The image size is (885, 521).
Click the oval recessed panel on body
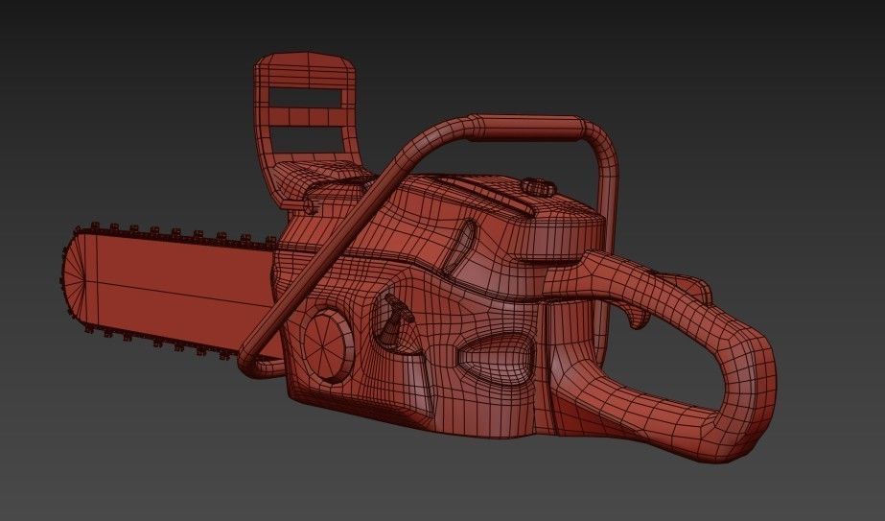click(x=496, y=358)
